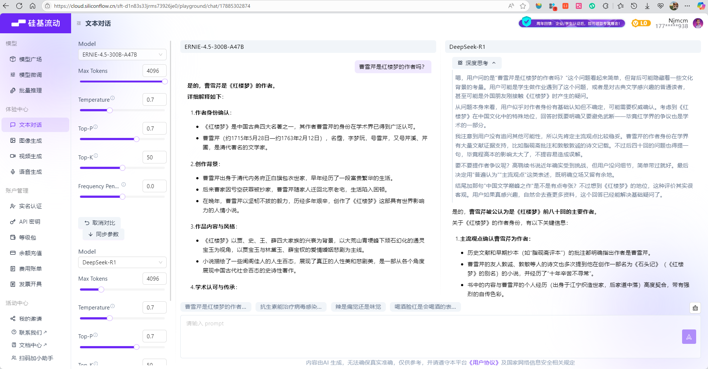Open 图像生成 in sidebar
The height and width of the screenshot is (369, 708).
[x=35, y=141]
